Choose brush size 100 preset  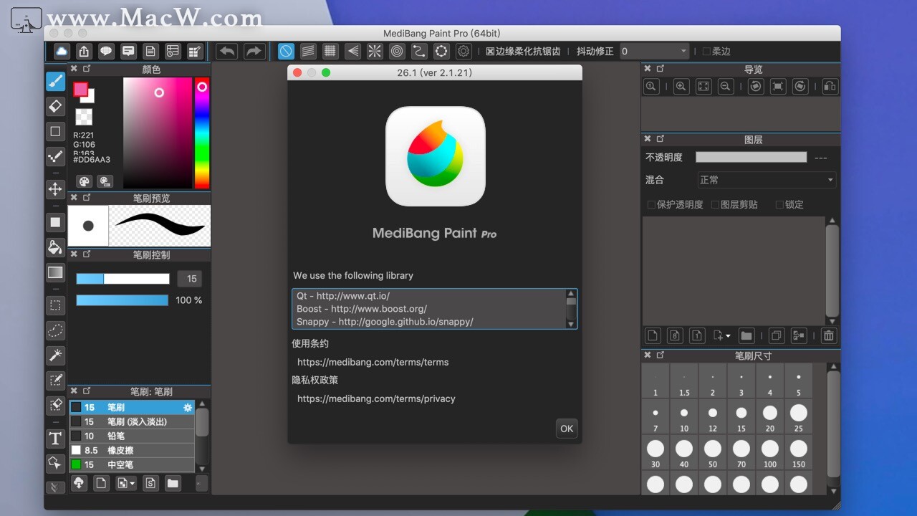[x=770, y=453]
